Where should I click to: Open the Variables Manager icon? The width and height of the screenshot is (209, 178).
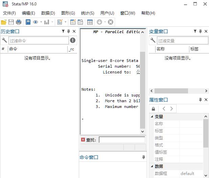coord(90,22)
